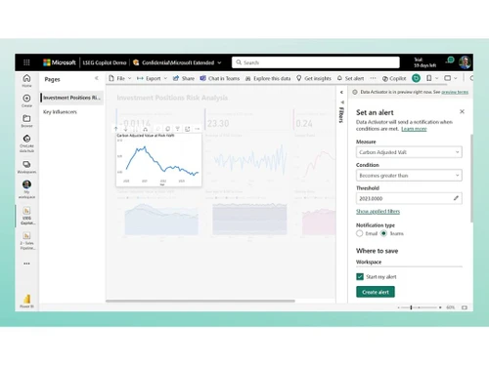The height and width of the screenshot is (366, 489).
Task: Open Create in the left sidebar
Action: [26, 101]
